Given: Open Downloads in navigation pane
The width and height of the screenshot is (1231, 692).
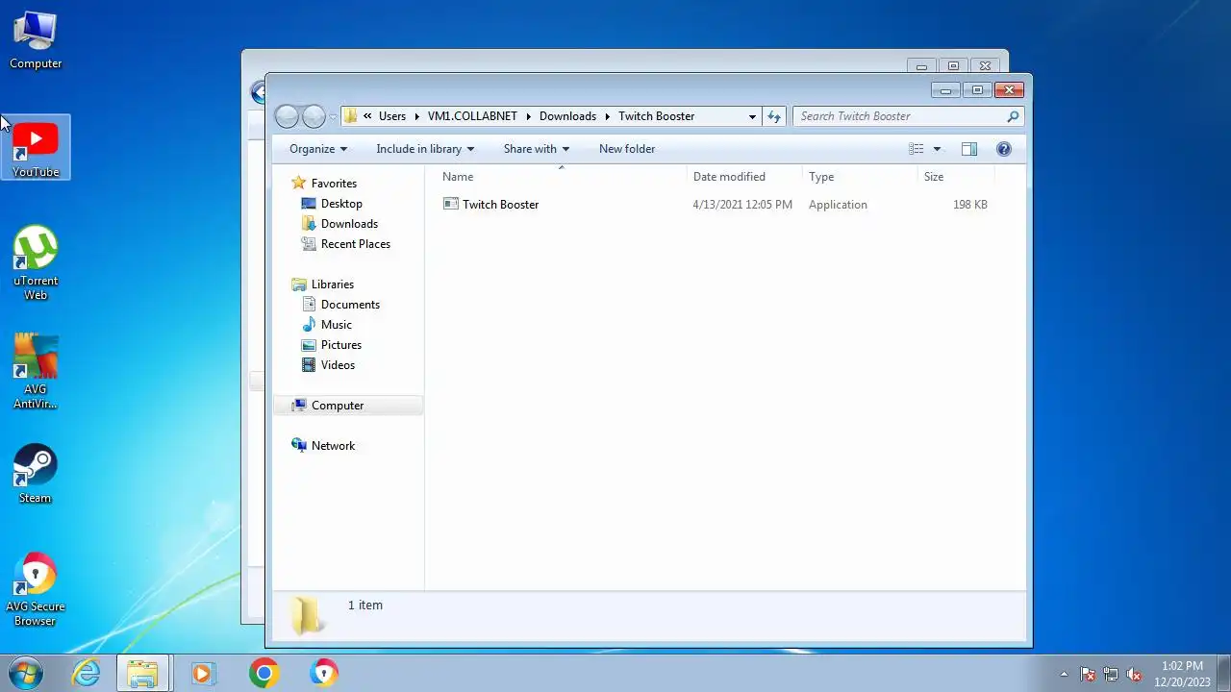Looking at the screenshot, I should (x=349, y=224).
